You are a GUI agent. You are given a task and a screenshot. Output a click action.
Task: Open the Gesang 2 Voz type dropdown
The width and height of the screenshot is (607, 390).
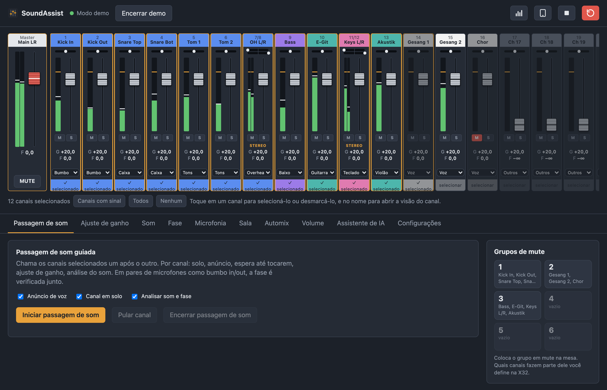[451, 172]
